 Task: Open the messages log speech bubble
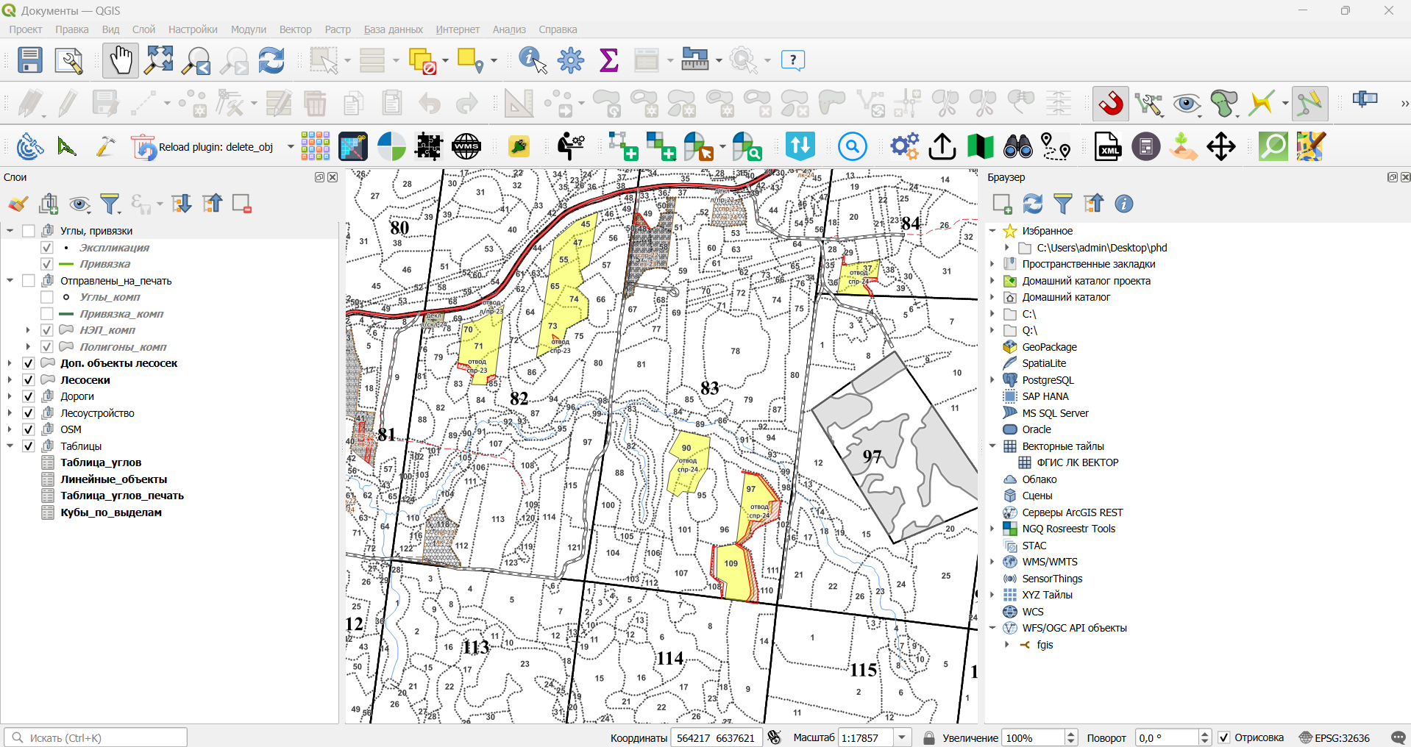pos(1398,737)
